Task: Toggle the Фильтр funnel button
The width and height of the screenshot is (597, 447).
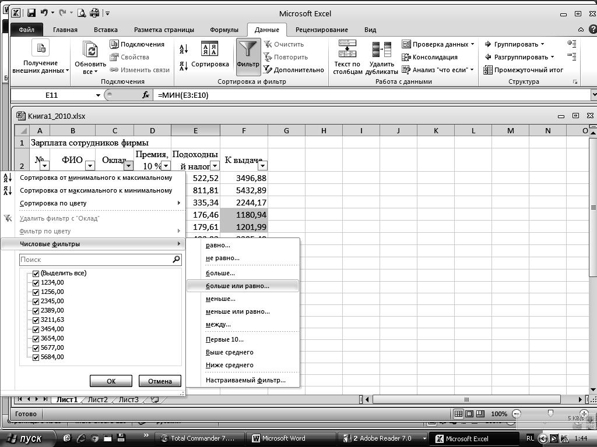Action: click(x=248, y=57)
